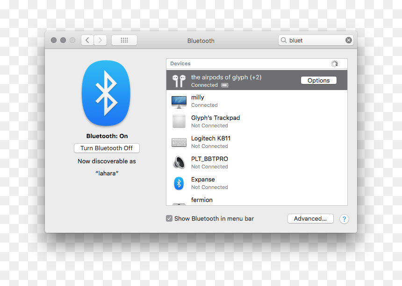Viewport: 402px width, 286px height.
Task: Click the 'Bluetooth: On' status label
Action: [107, 136]
